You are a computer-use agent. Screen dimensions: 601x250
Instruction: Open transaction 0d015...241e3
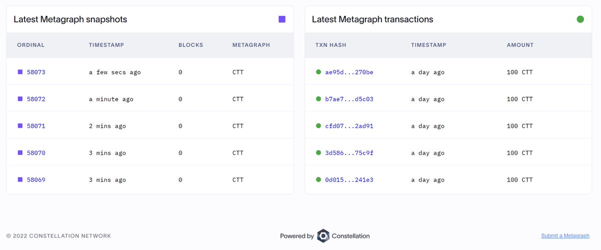point(349,179)
